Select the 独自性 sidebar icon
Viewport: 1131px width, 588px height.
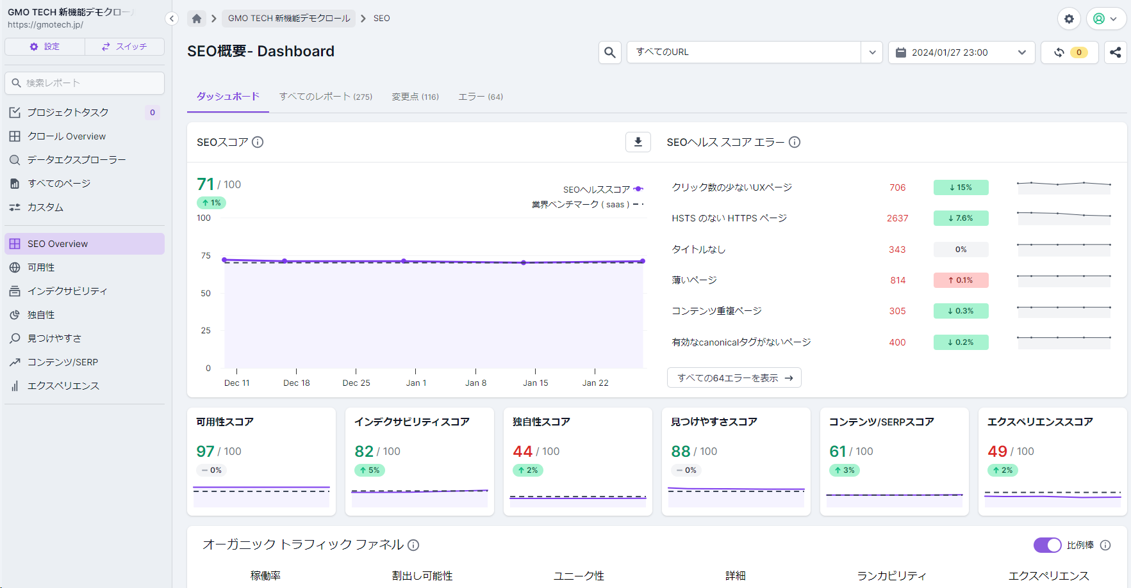tap(15, 314)
